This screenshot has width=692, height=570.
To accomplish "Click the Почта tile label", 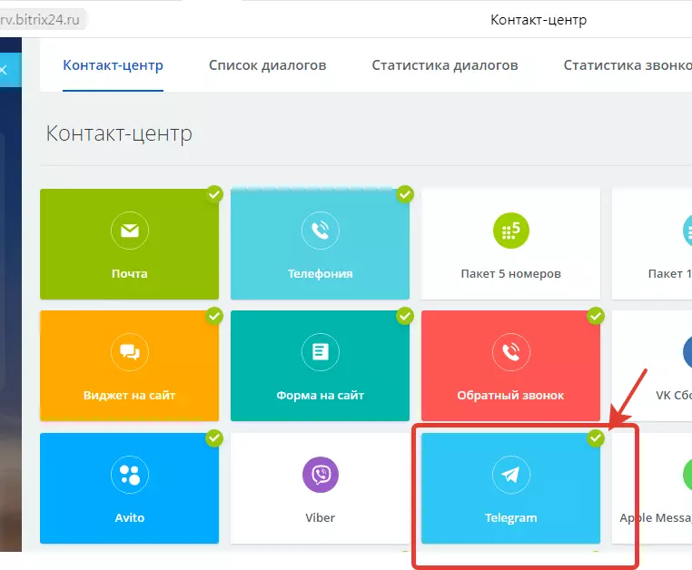I will [x=129, y=273].
